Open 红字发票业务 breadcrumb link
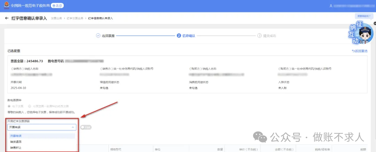This screenshot has height=152, width=376. (x=75, y=18)
